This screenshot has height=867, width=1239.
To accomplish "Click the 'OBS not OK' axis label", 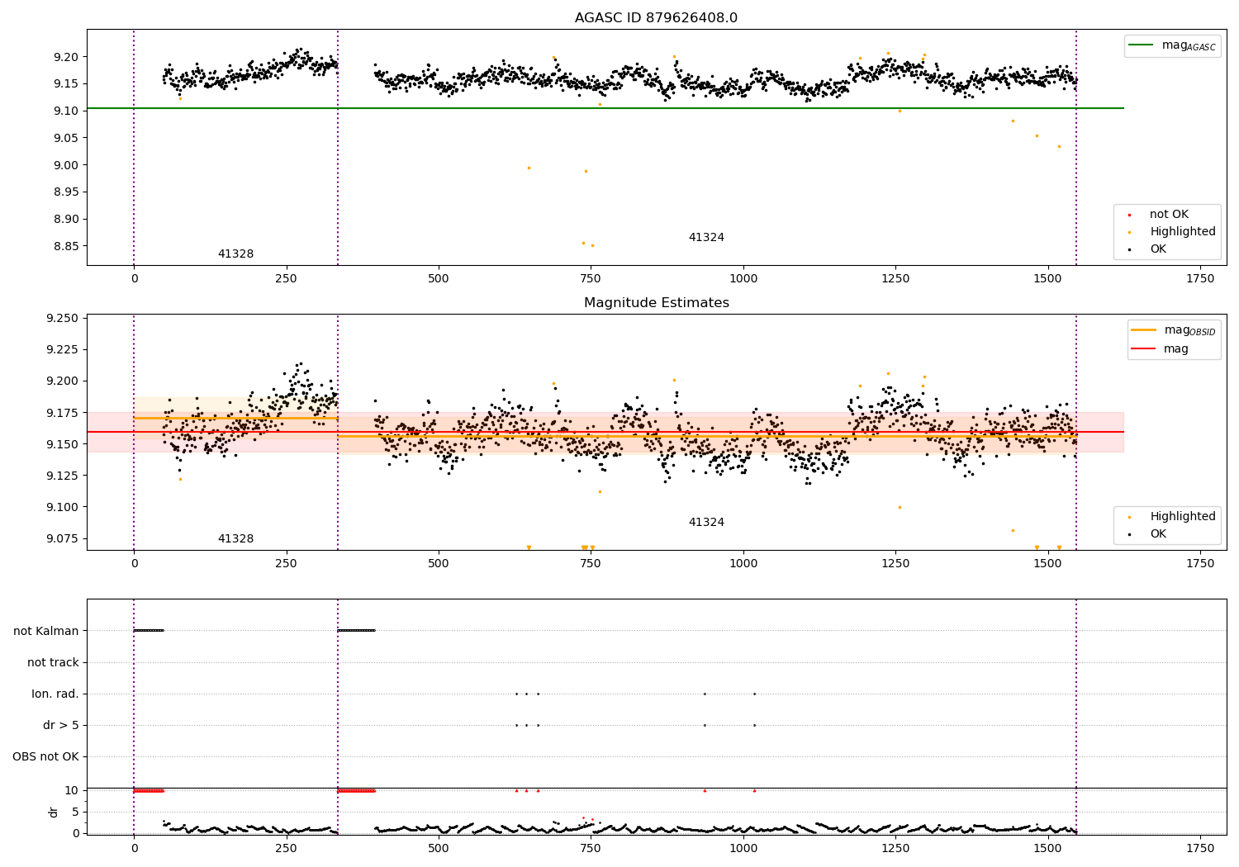I will pos(46,757).
